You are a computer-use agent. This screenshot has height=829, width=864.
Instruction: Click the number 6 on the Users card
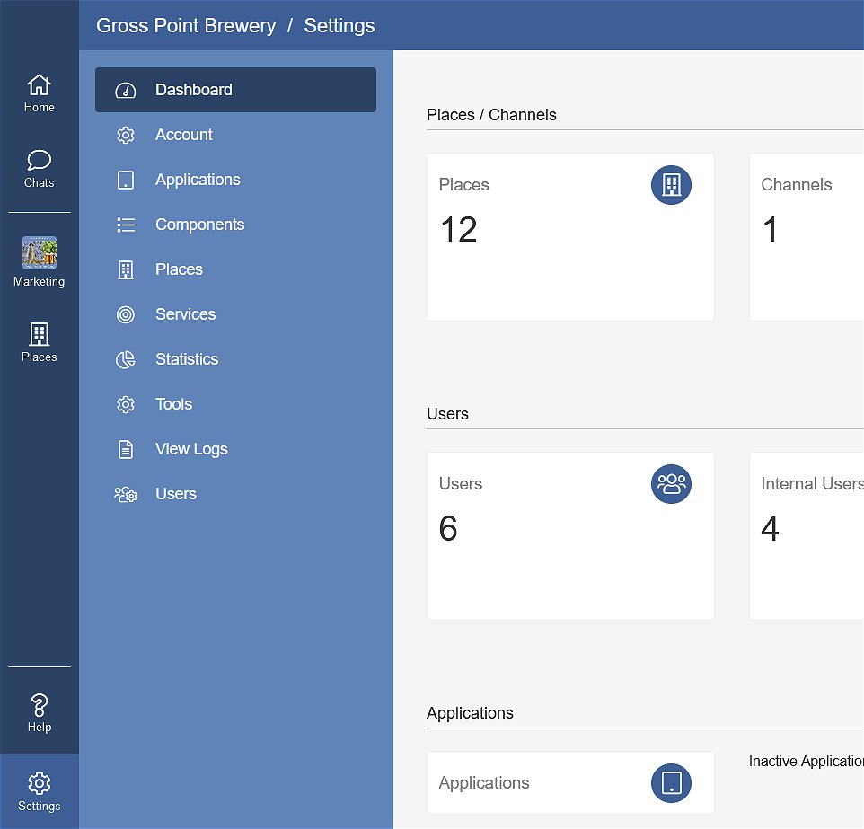(448, 528)
